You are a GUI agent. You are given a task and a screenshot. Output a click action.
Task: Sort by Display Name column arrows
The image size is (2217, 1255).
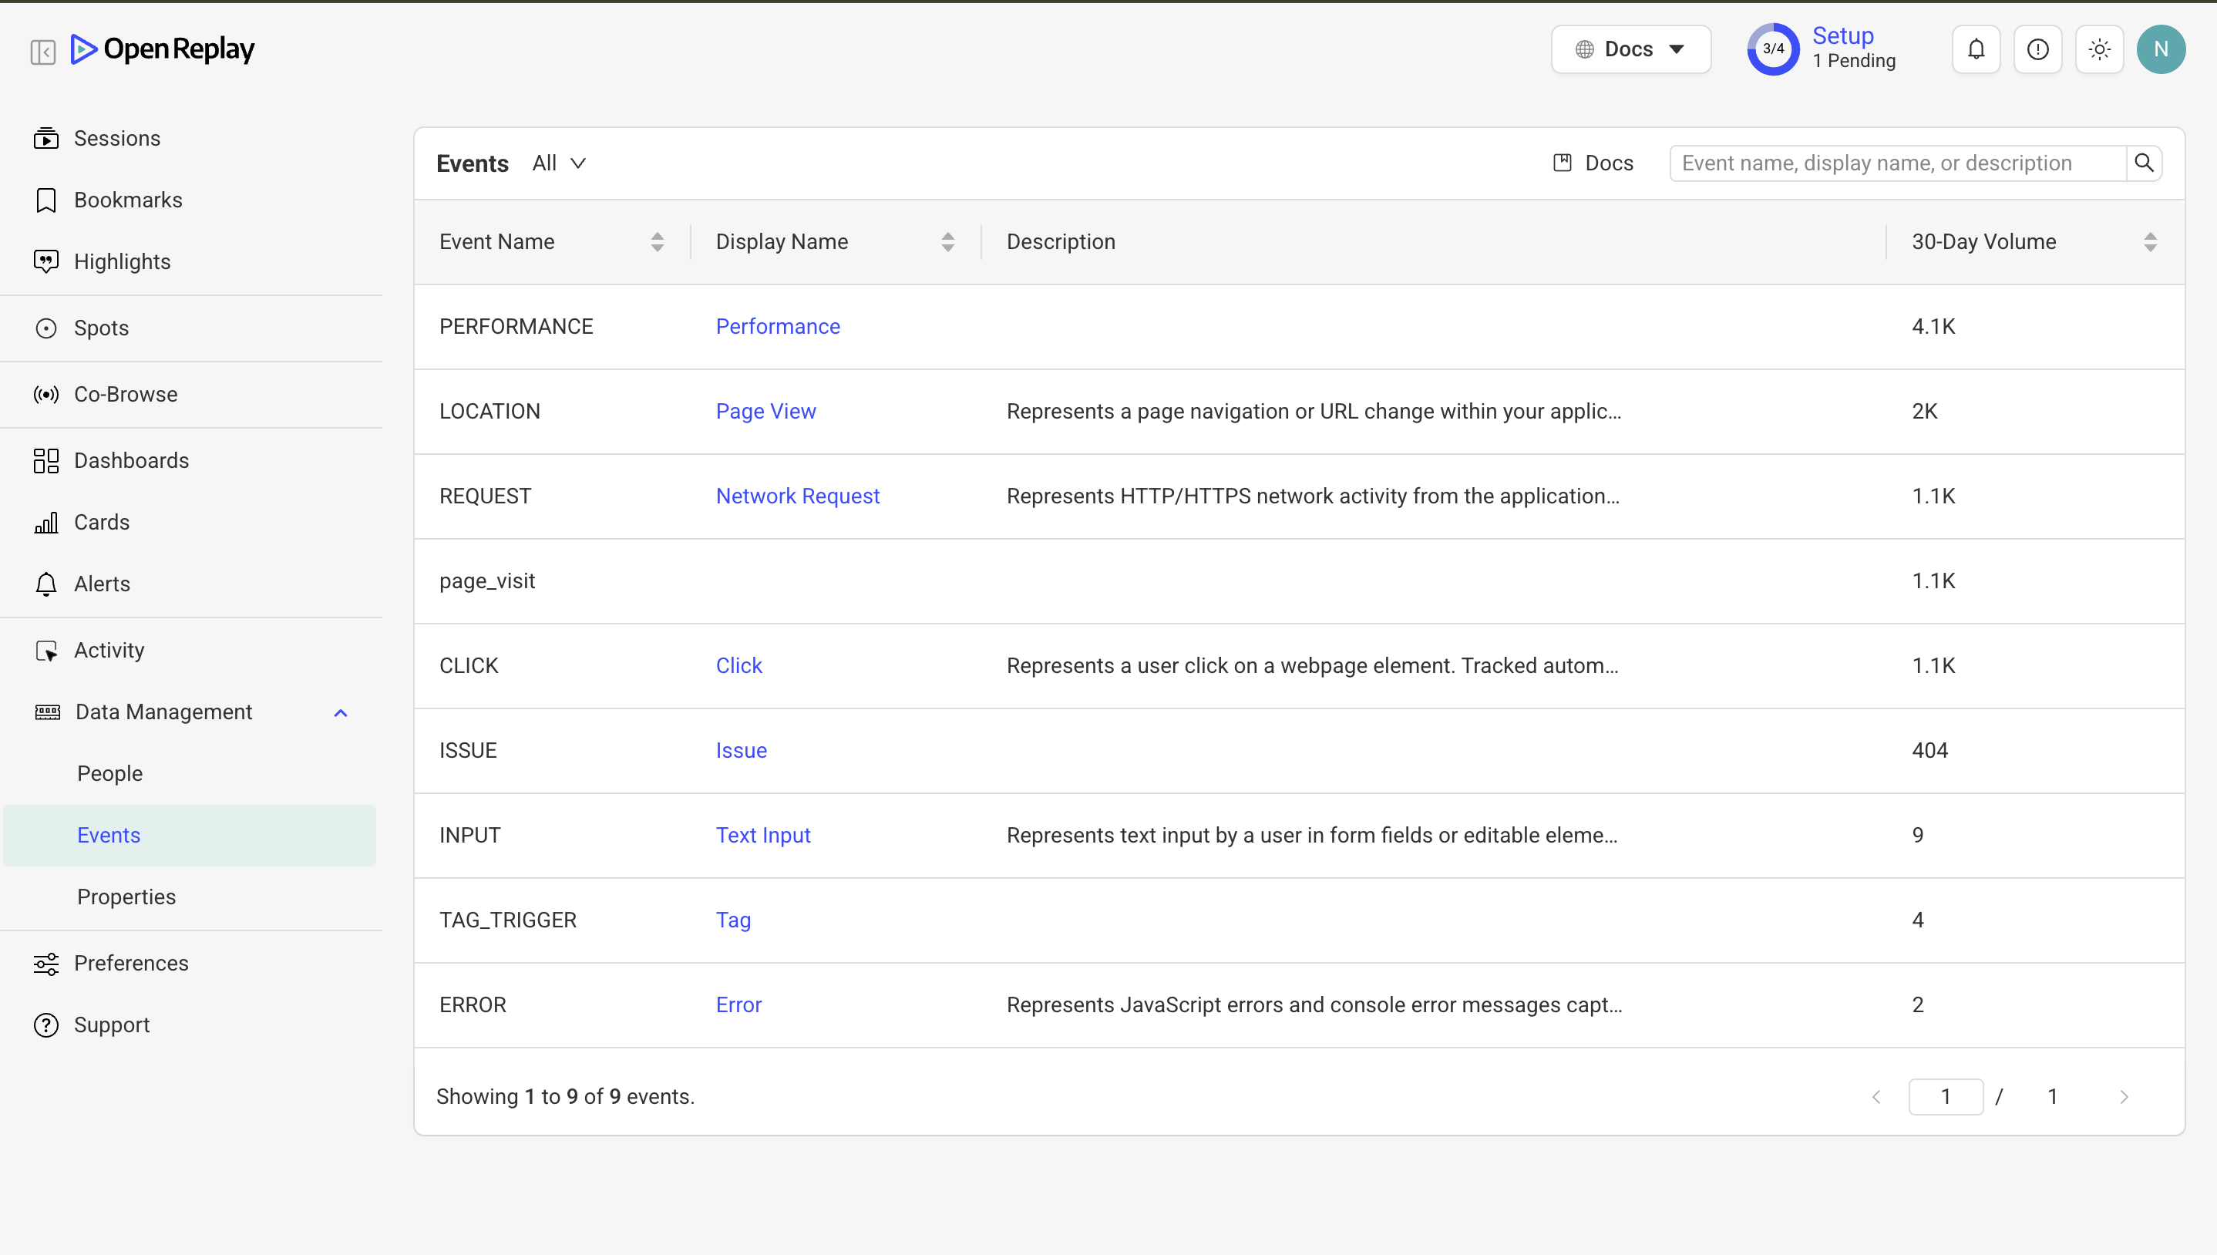click(948, 242)
